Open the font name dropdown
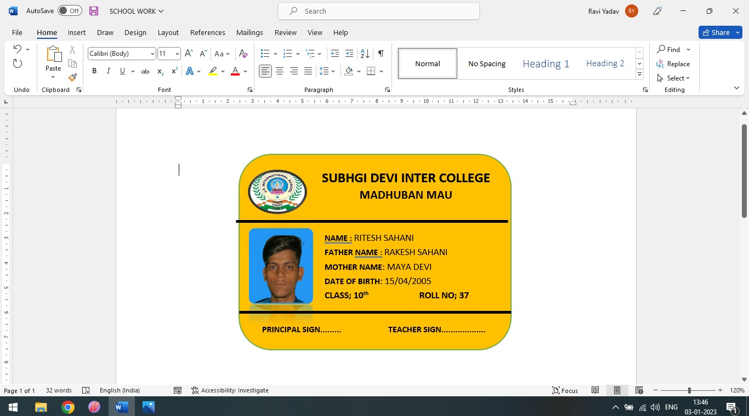This screenshot has width=749, height=416. coord(152,54)
